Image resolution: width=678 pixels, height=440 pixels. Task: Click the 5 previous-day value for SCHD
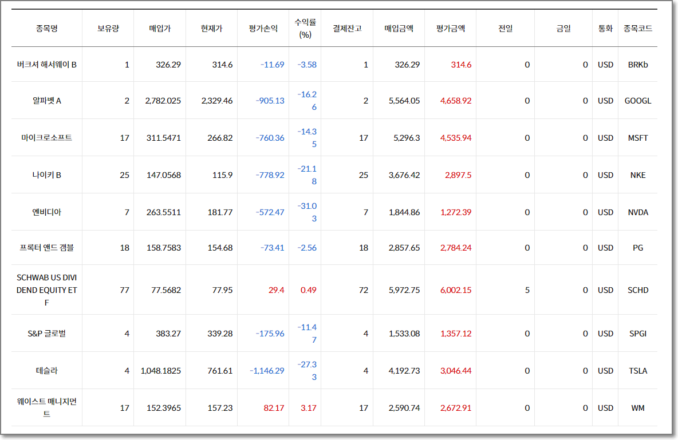tap(527, 290)
